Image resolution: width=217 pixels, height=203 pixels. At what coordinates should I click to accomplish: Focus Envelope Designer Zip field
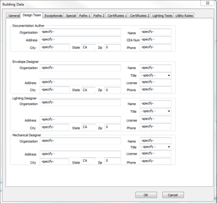click(113, 90)
